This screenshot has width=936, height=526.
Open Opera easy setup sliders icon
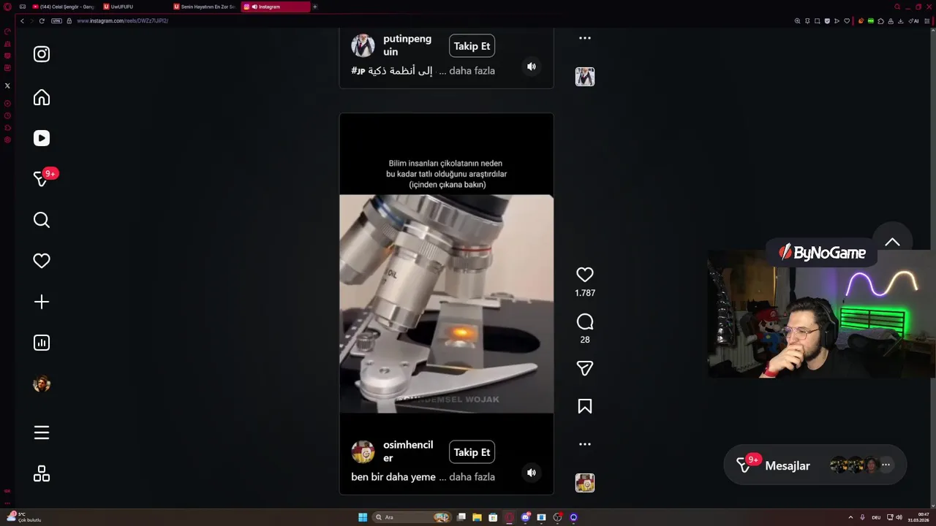point(927,21)
